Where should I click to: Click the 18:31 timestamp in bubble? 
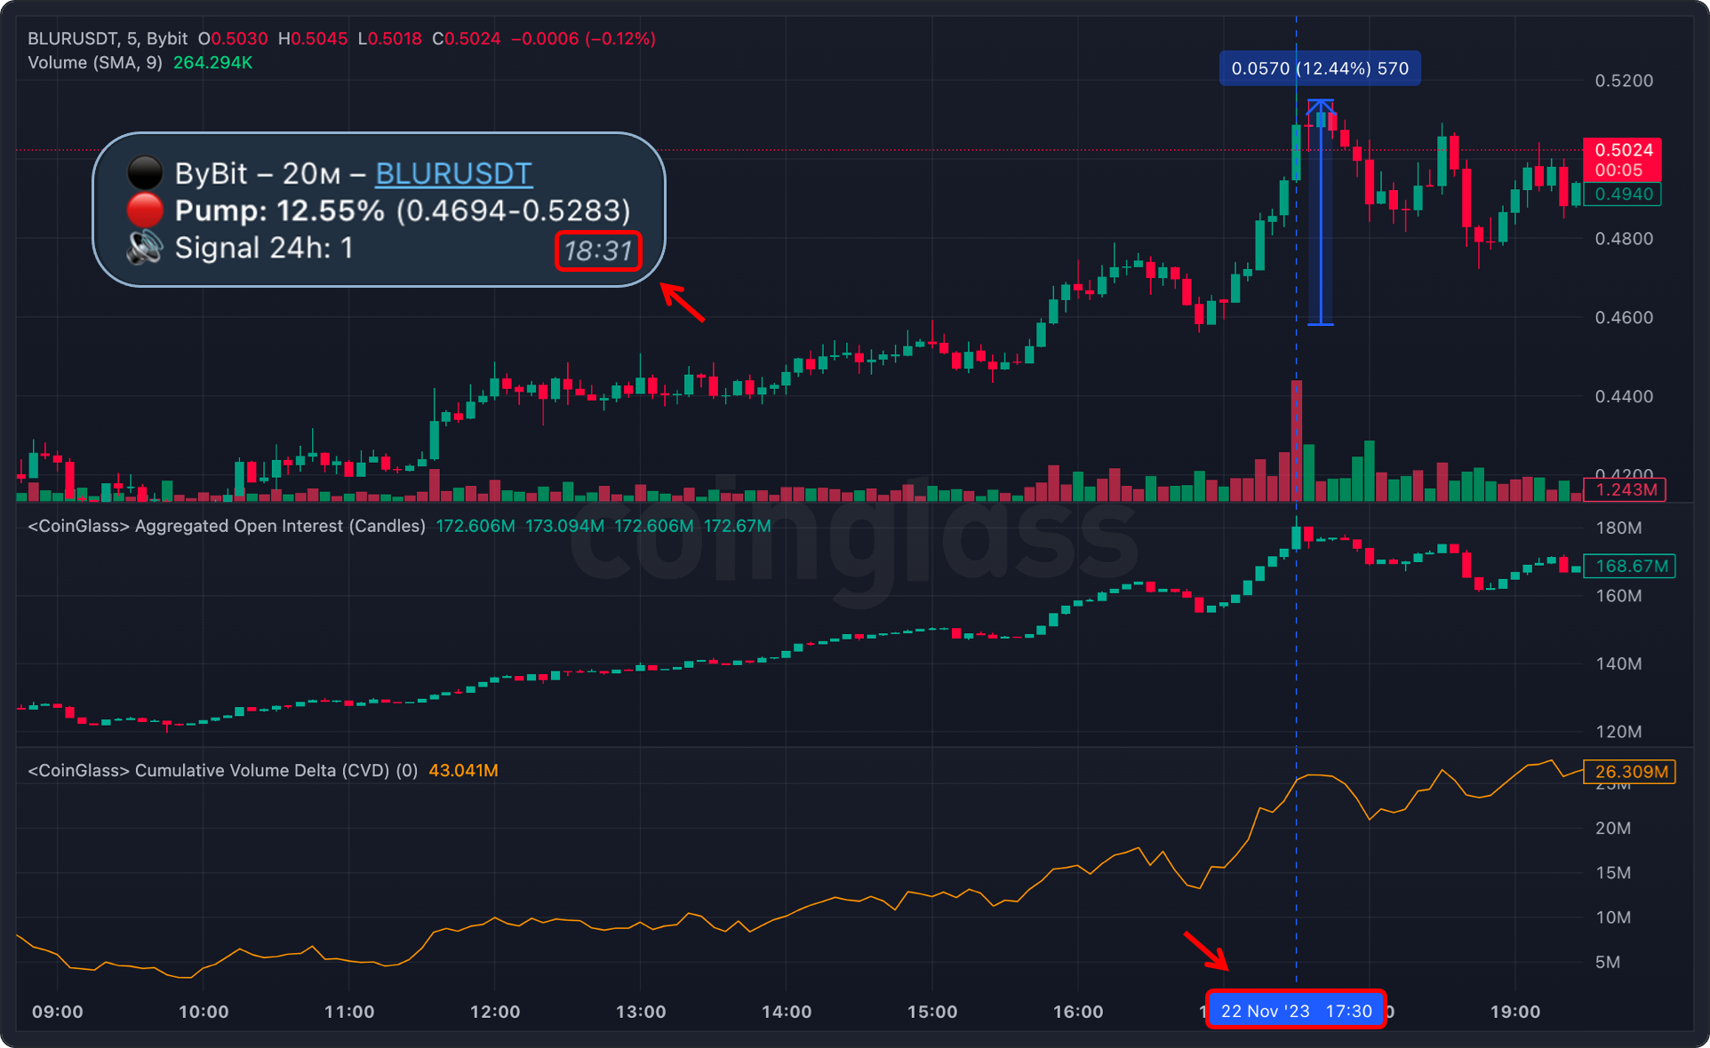598,251
